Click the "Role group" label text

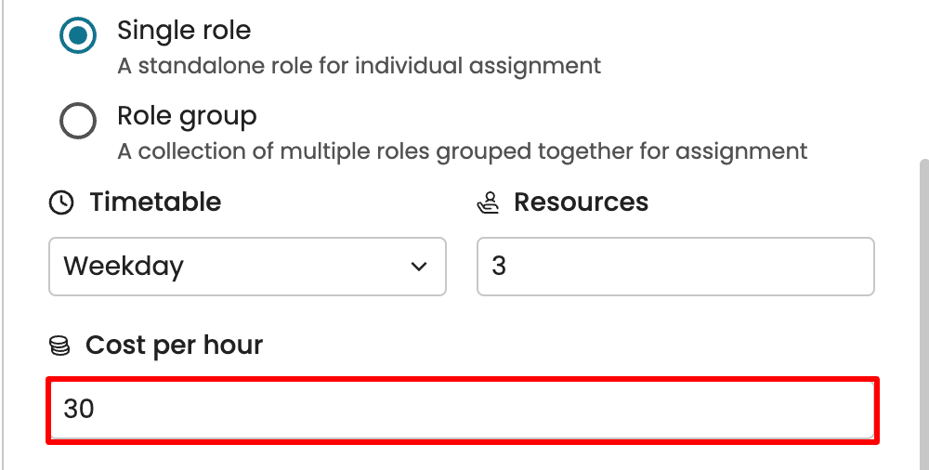(187, 116)
